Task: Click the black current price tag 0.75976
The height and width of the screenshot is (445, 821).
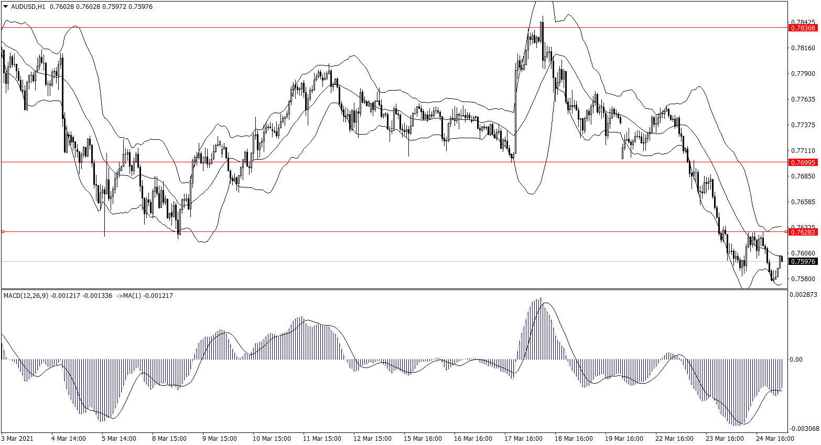Action: point(803,261)
